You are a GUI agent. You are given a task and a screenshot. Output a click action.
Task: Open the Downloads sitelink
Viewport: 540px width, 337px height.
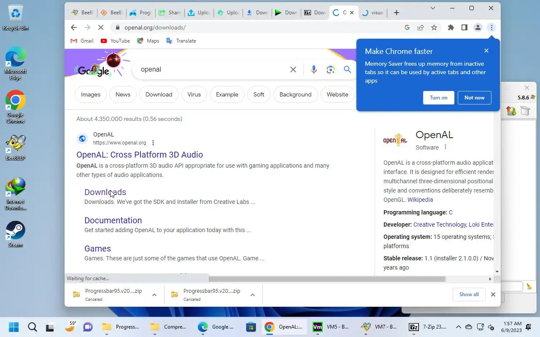105,192
